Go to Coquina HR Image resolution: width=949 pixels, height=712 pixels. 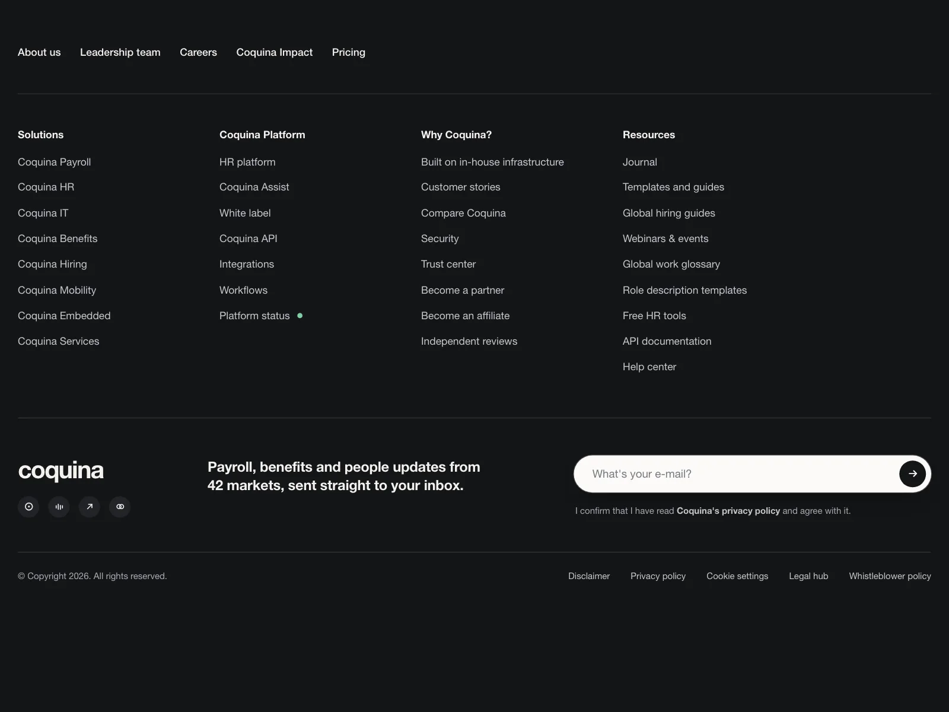click(x=46, y=187)
